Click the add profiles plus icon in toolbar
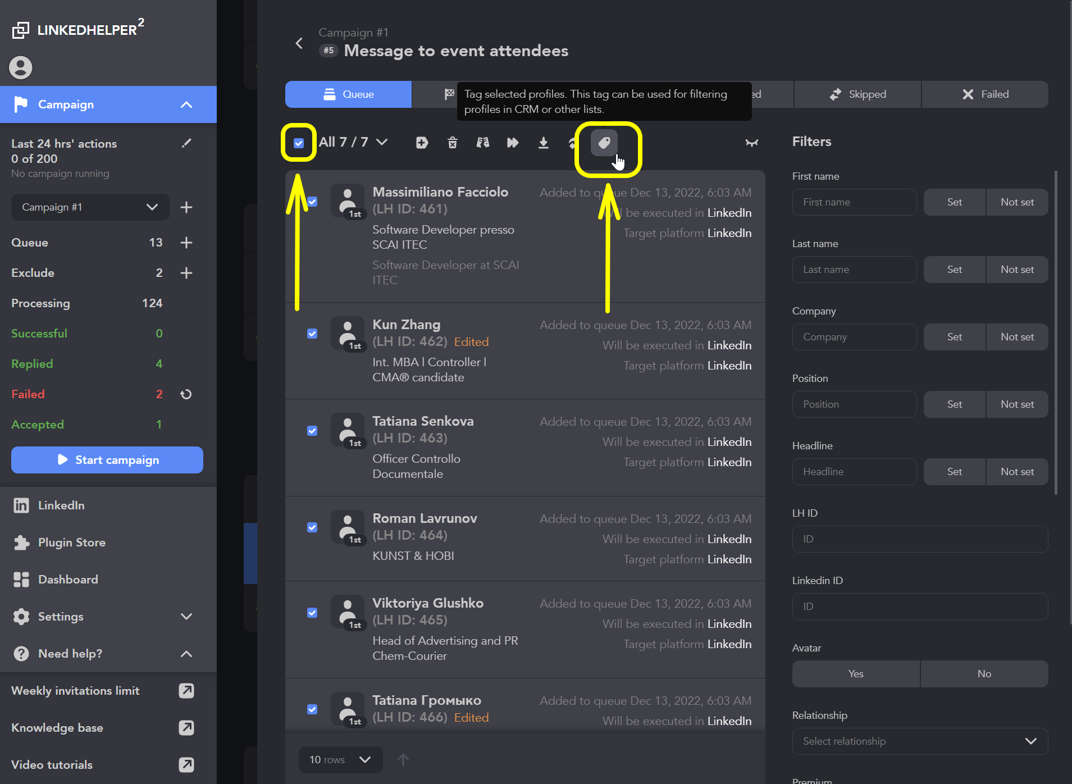1072x784 pixels. pos(422,143)
